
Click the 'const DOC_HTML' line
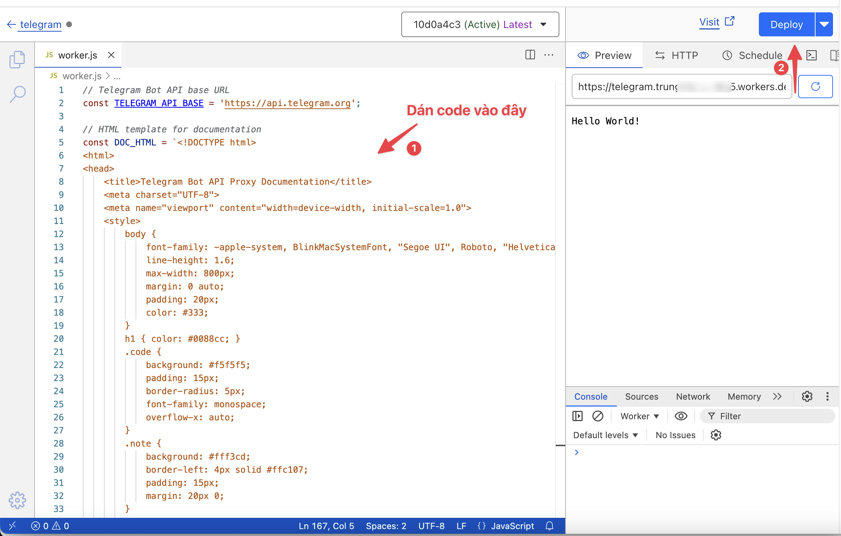tap(169, 142)
